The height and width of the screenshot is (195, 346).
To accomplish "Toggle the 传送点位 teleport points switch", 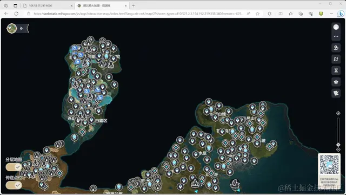I will pos(14,185).
